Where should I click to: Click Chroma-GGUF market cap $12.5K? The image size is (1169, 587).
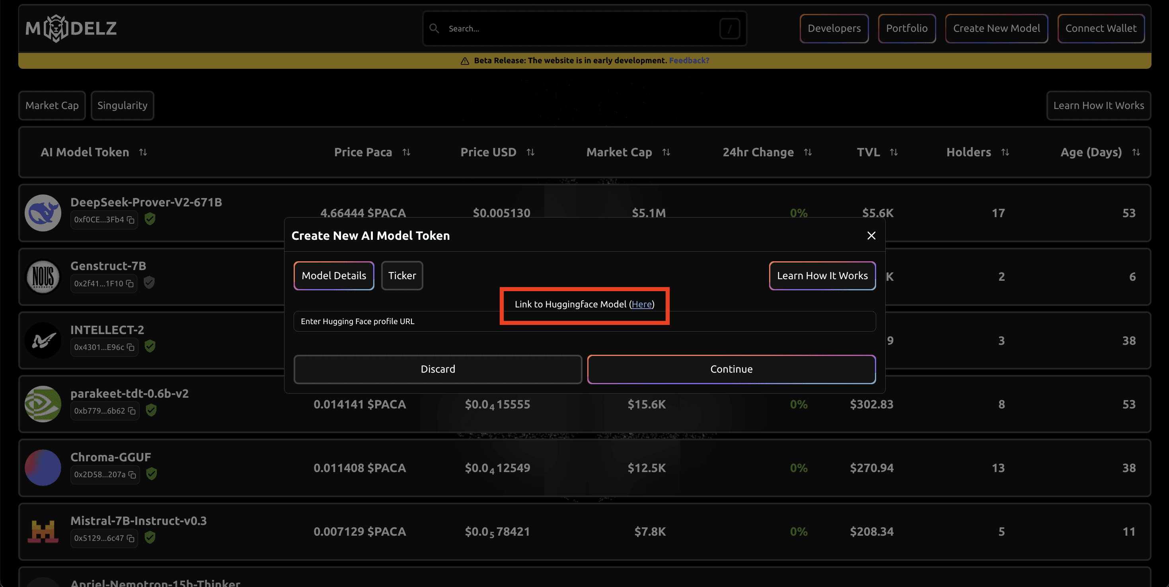click(x=647, y=468)
